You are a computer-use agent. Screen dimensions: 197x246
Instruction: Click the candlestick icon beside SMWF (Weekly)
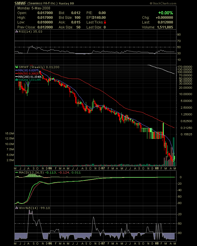(x=16, y=67)
